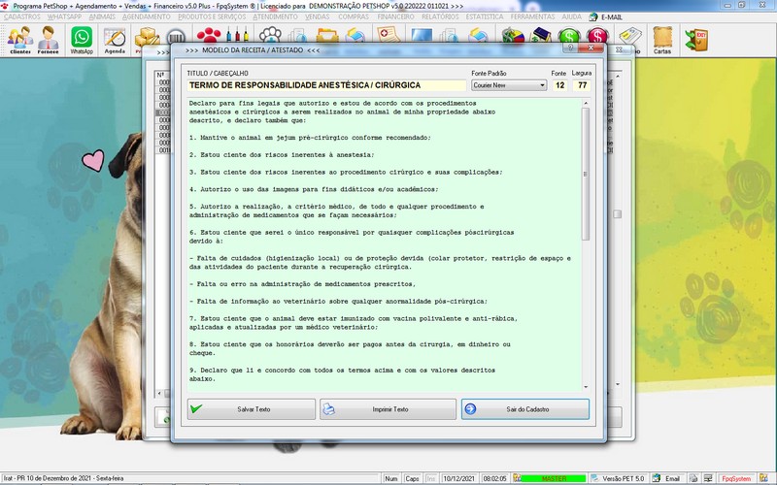Viewport: 777px width, 485px height.
Task: Click the red dollar sign icon
Action: [x=597, y=36]
